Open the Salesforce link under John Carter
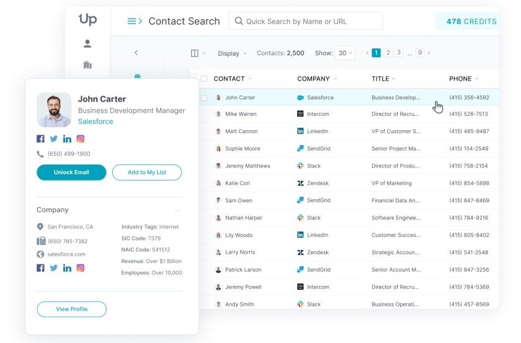 tap(96, 122)
